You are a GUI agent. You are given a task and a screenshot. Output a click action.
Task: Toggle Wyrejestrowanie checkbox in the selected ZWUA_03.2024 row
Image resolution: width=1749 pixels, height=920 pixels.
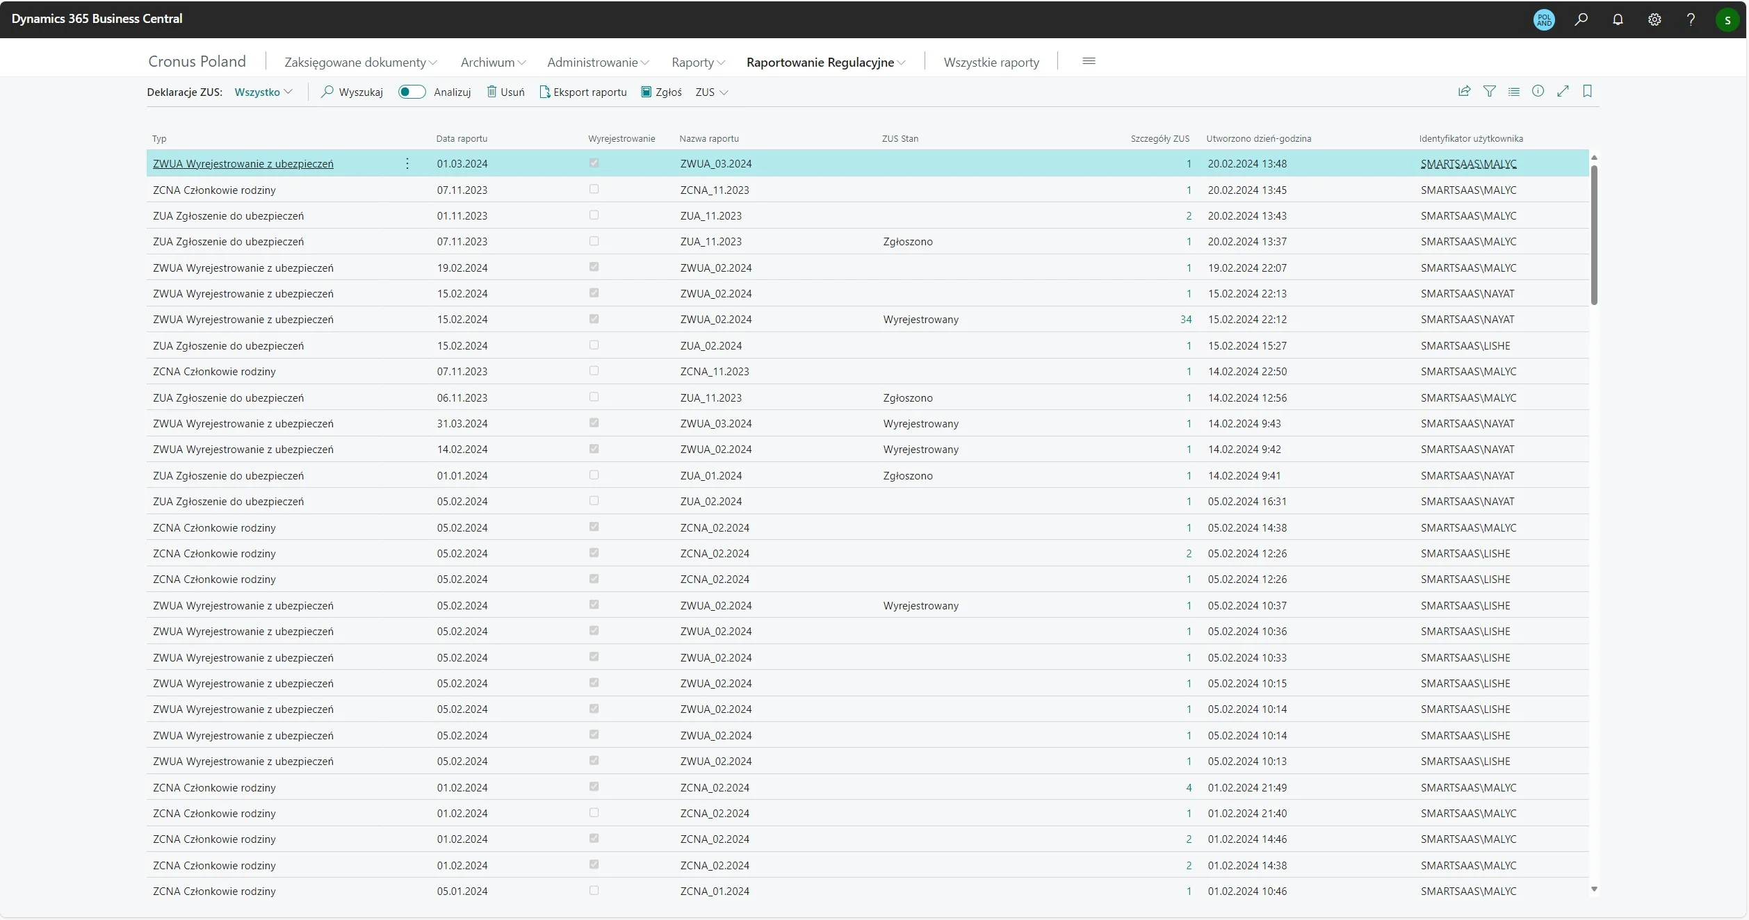tap(594, 163)
